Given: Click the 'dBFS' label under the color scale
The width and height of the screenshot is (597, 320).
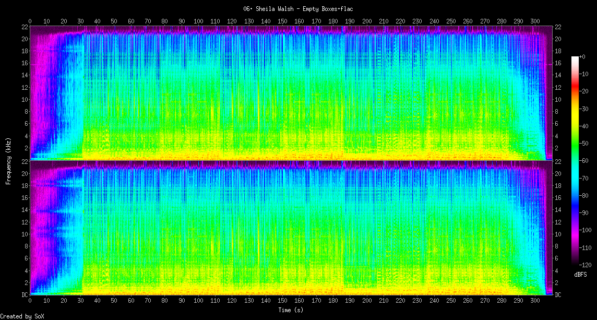Looking at the screenshot, I should click(581, 274).
